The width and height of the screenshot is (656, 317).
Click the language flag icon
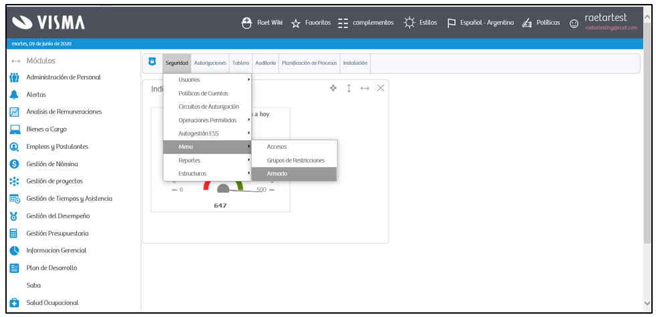pos(452,23)
